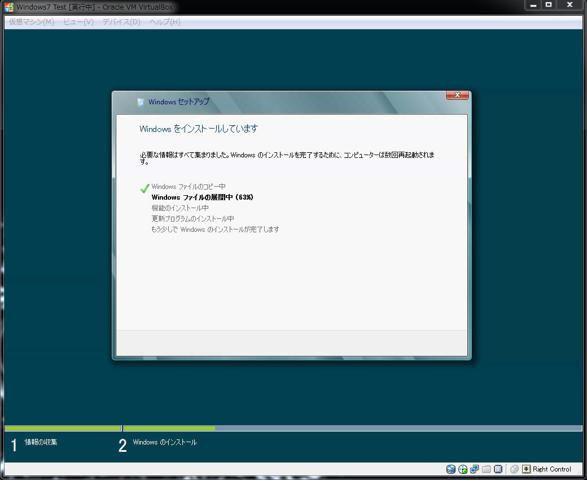Click the 機能のインストール中 step
The height and width of the screenshot is (480, 587).
(x=180, y=208)
